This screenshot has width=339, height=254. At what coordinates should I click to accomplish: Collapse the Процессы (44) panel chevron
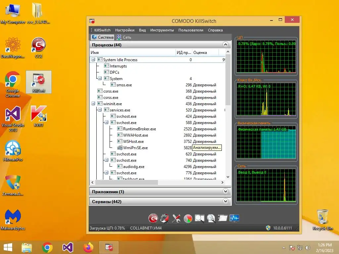point(225,45)
